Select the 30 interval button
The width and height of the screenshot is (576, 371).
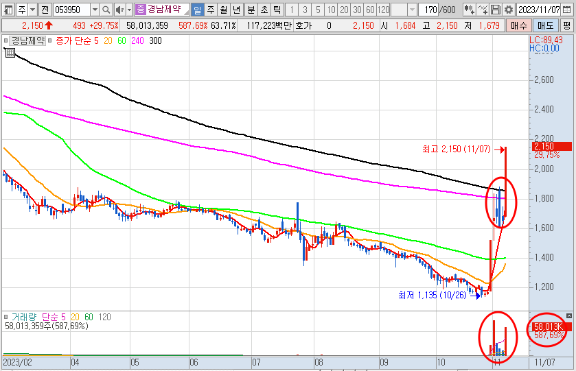[358, 10]
